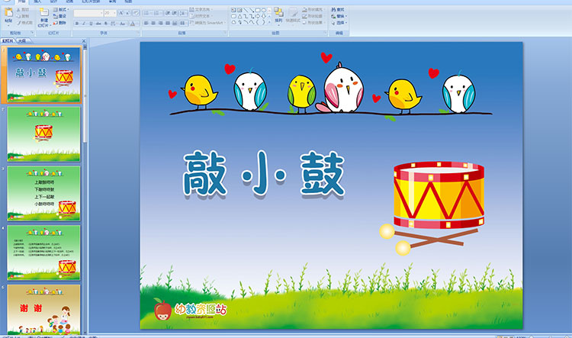
Task: Toggle Italic text formatting
Action: 83,23
